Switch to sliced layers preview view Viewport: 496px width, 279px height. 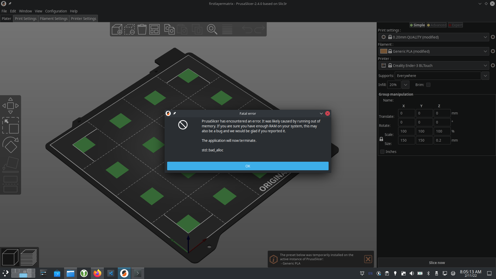point(29,257)
